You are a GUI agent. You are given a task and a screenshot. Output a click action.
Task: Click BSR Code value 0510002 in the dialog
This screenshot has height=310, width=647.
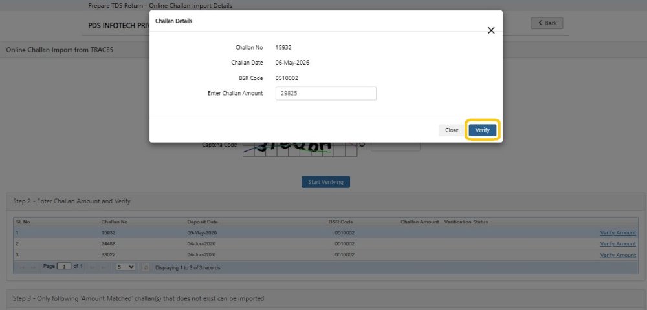287,78
